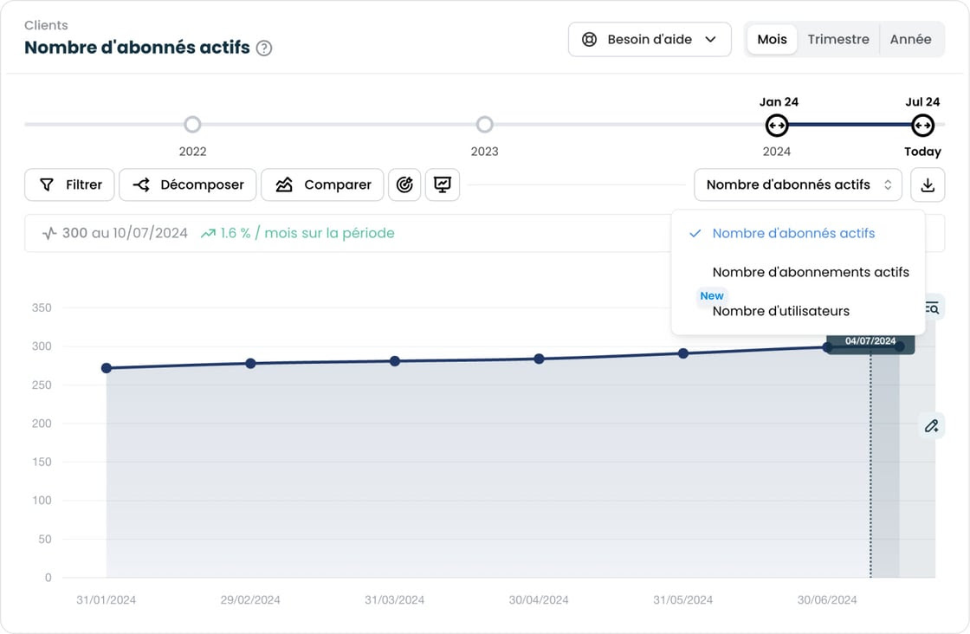Click the funnel icon on Filtrer
This screenshot has height=634, width=970.
[48, 184]
